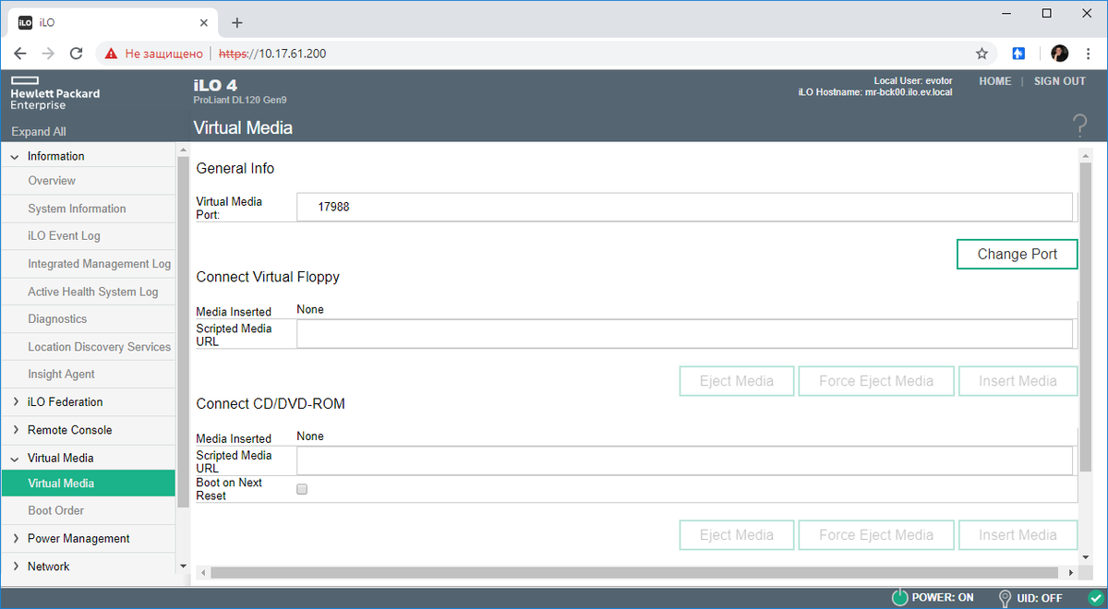Bookmark this page with the star icon
The image size is (1108, 609).
click(x=982, y=54)
